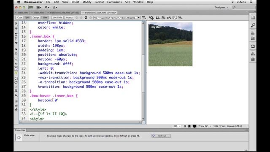Select tablet size icon in status bar

(x=189, y=126)
